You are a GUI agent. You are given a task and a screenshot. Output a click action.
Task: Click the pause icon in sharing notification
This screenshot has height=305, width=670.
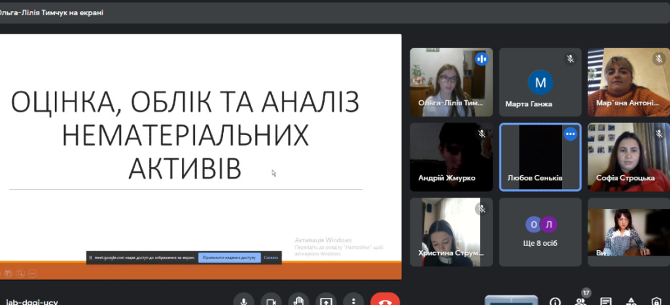click(x=90, y=258)
